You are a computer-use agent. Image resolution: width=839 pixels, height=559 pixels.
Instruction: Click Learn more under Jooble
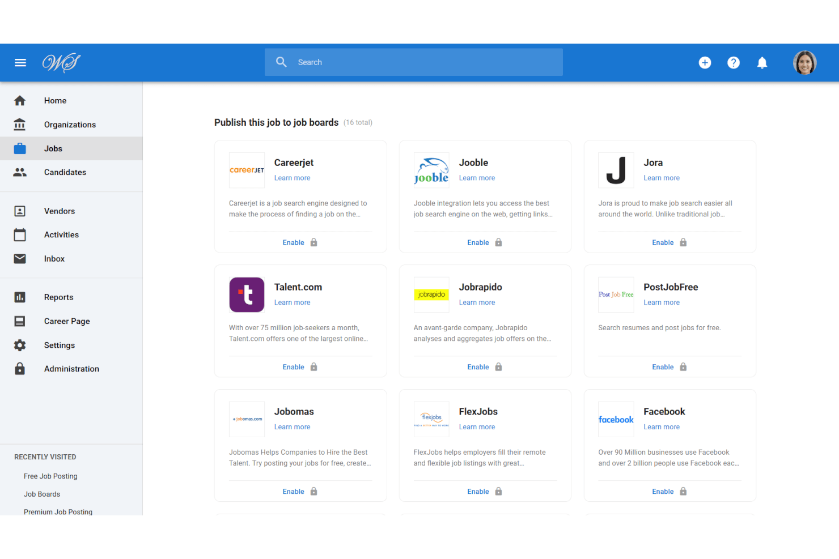(477, 178)
